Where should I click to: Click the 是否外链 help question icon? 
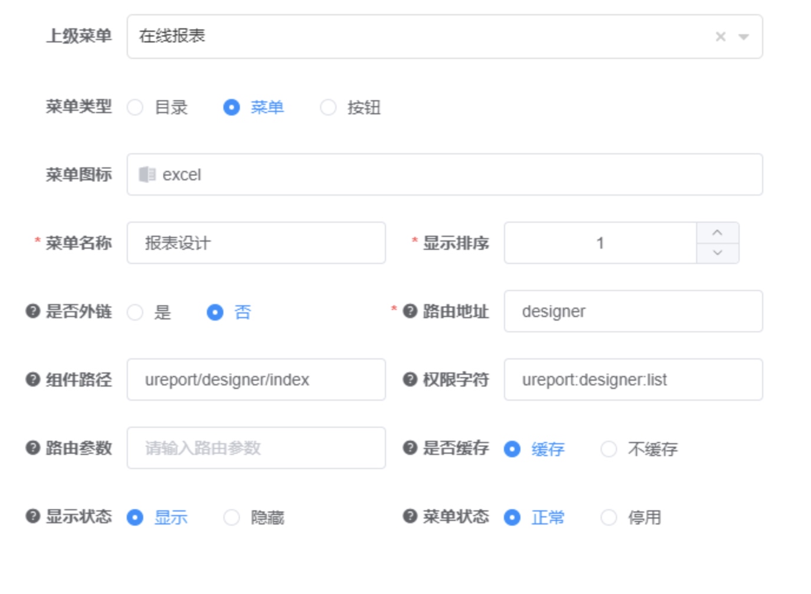[x=33, y=311]
